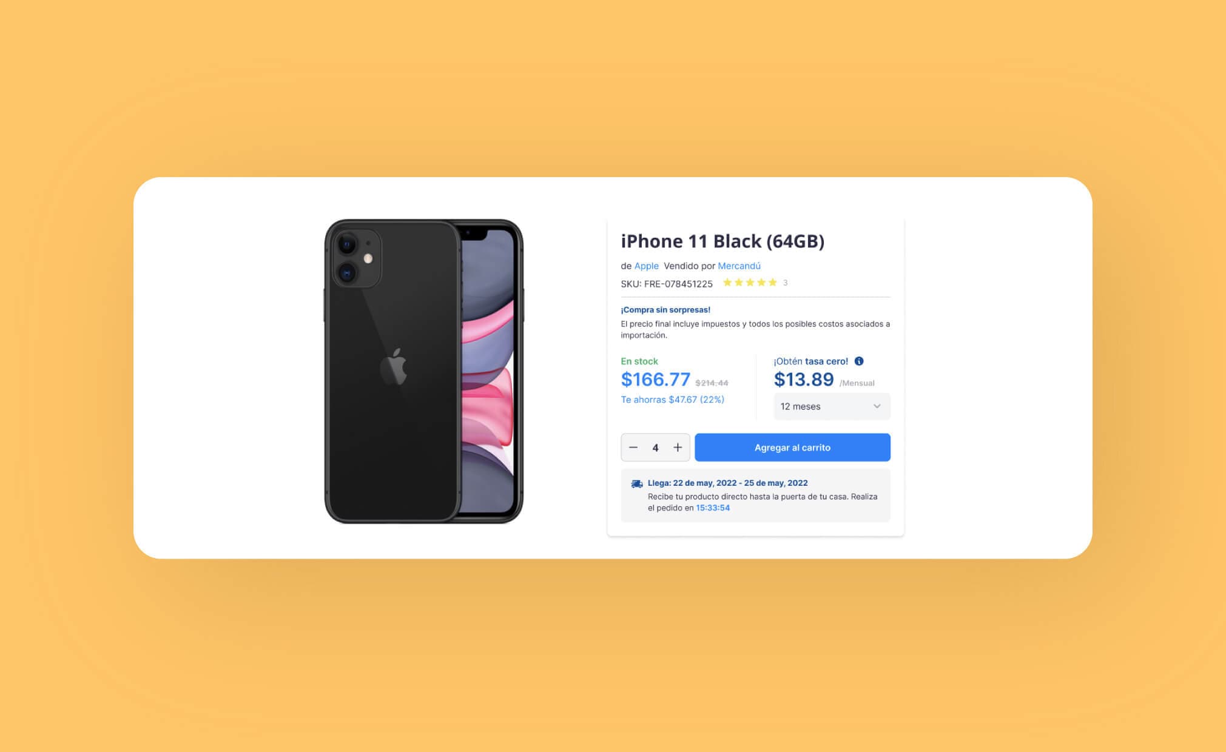
Task: Click the Te ahorras $47.67 savings text
Action: point(672,400)
